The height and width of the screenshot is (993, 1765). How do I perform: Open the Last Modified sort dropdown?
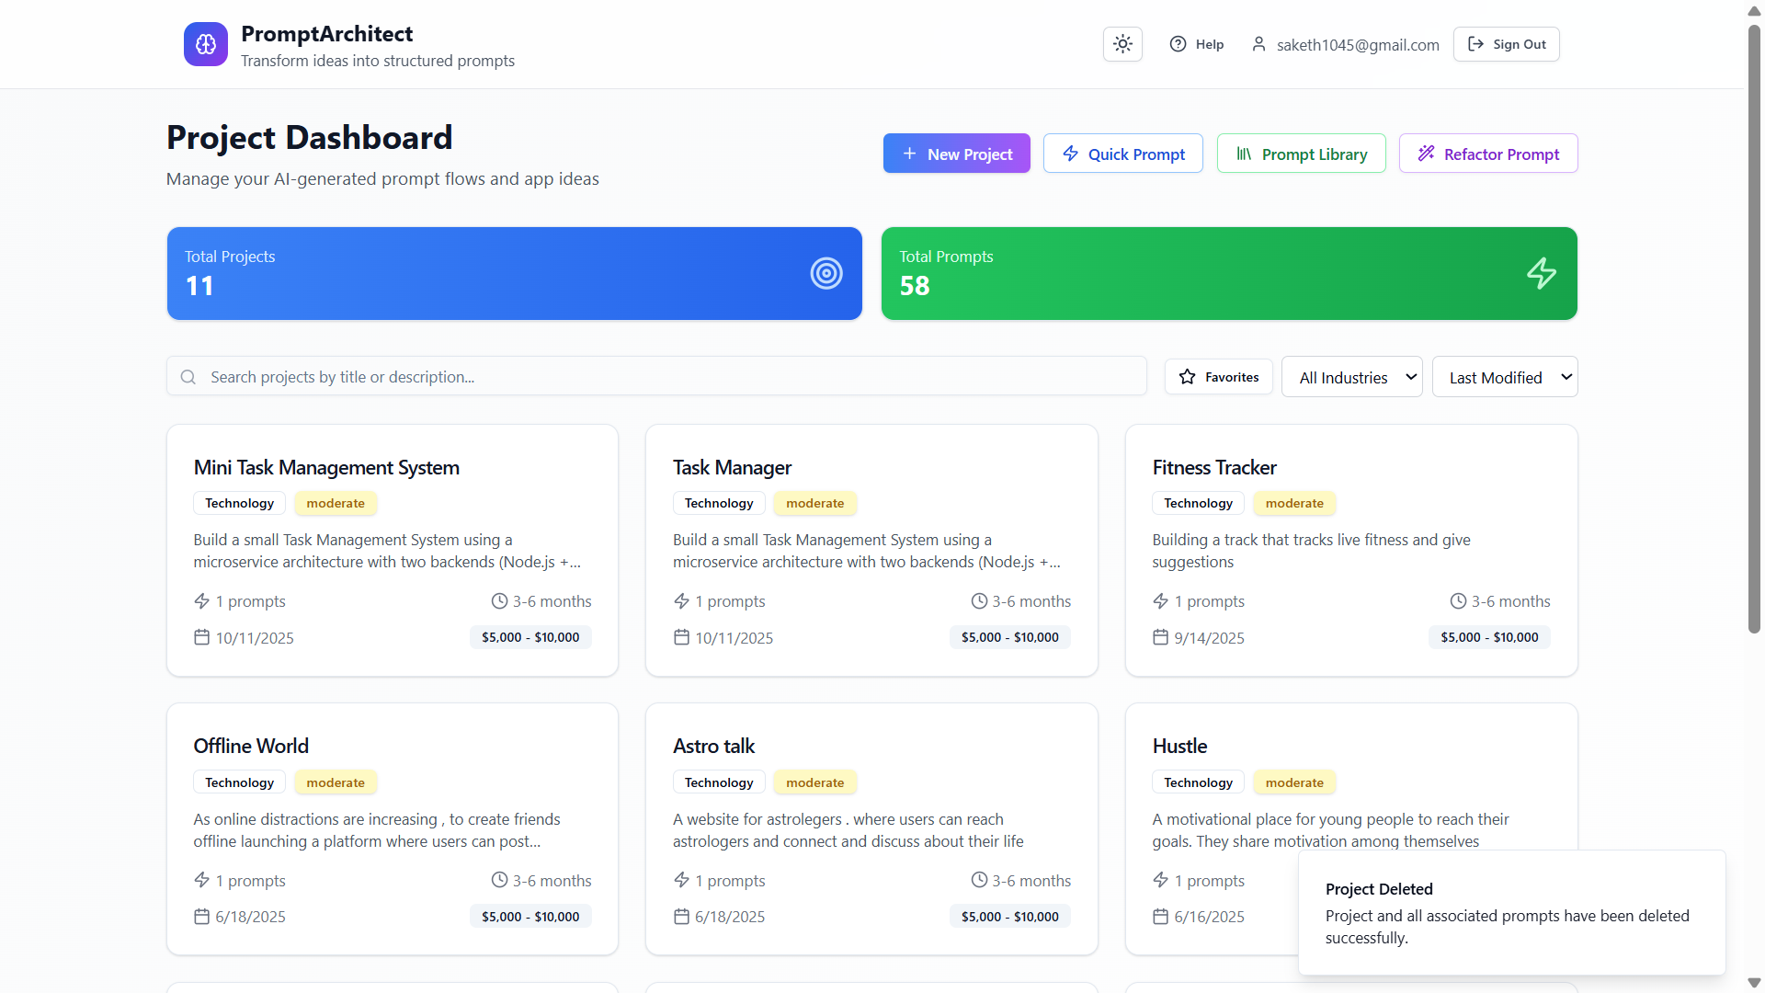(x=1504, y=377)
